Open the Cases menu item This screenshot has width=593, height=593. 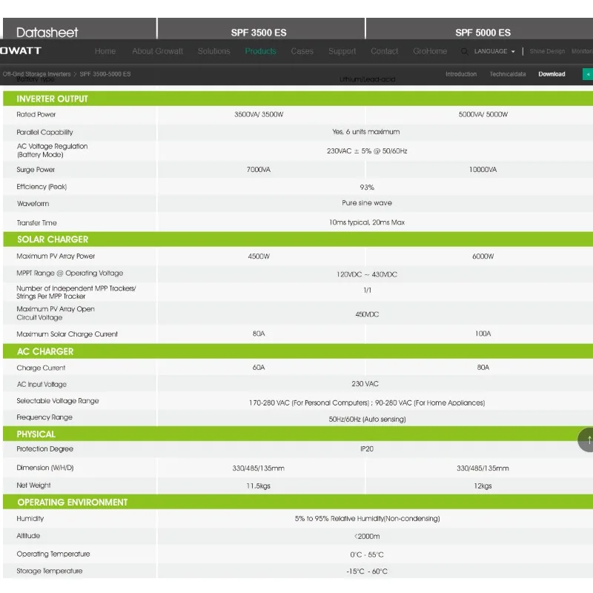point(302,51)
